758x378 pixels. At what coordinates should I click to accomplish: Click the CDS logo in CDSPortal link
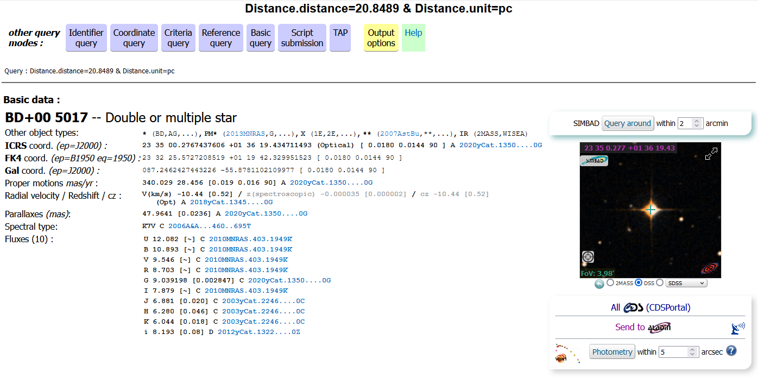[x=633, y=307]
